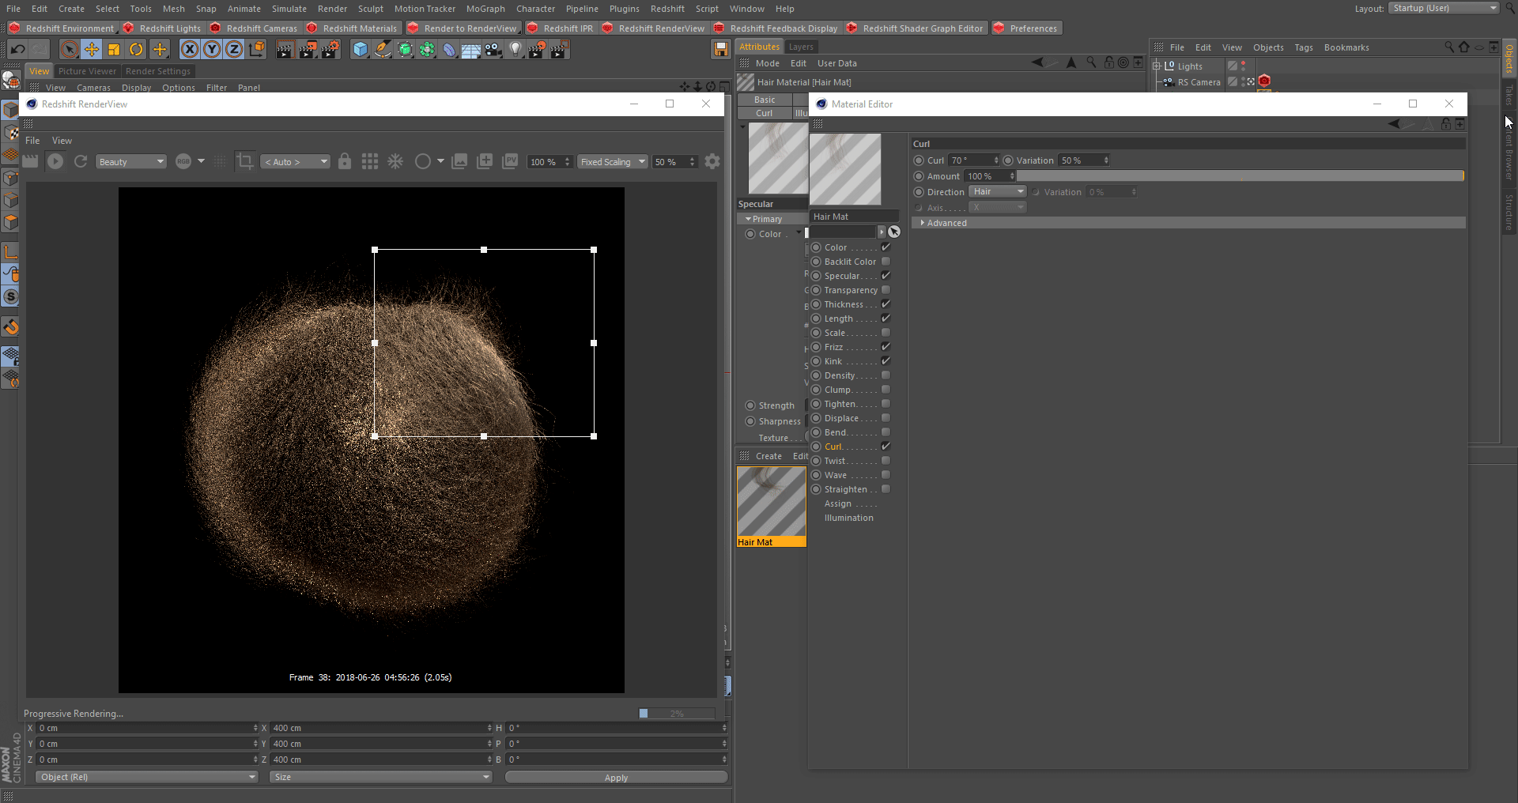Image resolution: width=1518 pixels, height=803 pixels.
Task: Switch to the Picture Viewer tab
Action: click(x=87, y=71)
